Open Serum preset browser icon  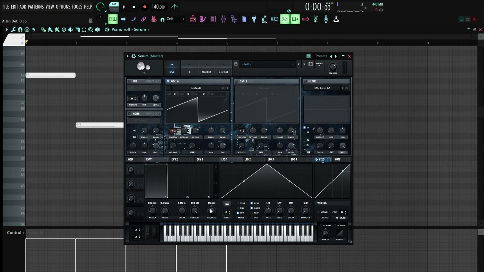[x=310, y=64]
